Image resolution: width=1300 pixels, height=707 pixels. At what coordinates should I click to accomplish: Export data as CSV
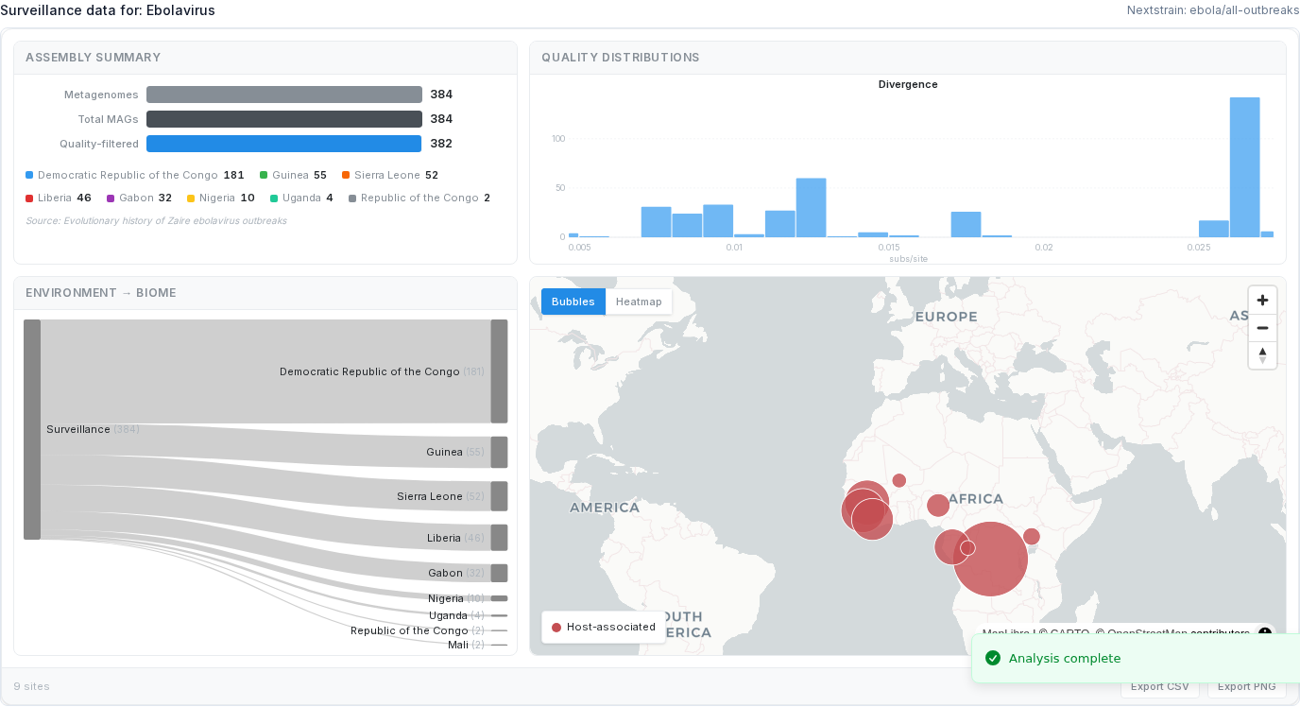1158,687
